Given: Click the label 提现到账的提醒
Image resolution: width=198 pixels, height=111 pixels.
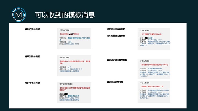Looking at the screenshot, I should 32,57.
